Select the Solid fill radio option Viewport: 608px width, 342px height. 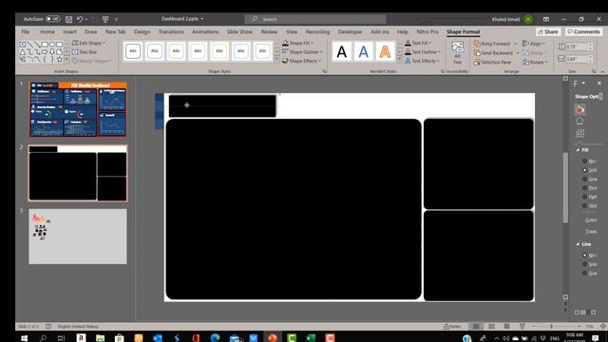click(x=585, y=170)
